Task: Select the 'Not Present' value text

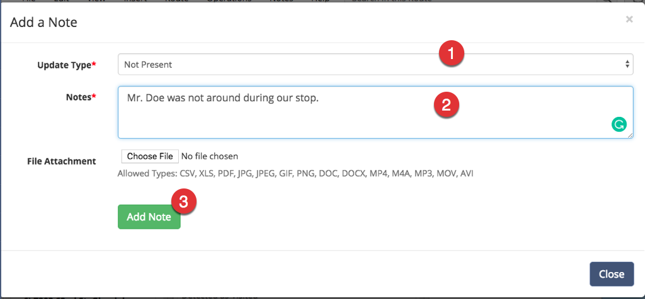Action: (148, 65)
